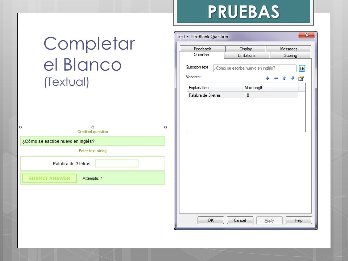This screenshot has width=348, height=261.
Task: Click the answer box beside Palabra de 3 letras
Action: (x=116, y=163)
